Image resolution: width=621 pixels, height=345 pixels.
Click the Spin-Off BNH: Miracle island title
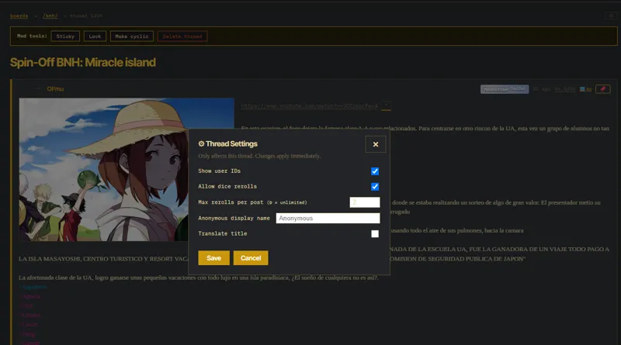[x=83, y=63]
